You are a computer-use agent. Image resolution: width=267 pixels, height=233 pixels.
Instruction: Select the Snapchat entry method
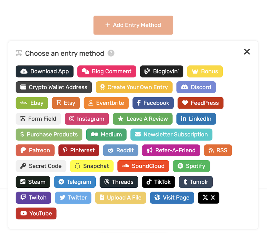92,166
